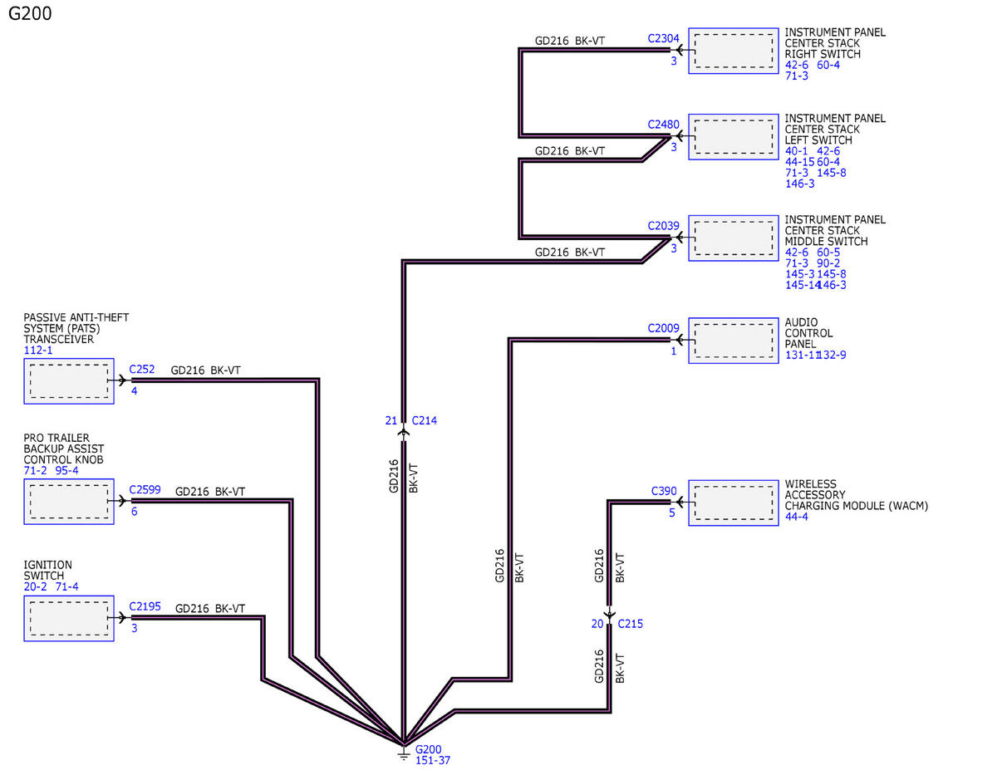
Task: Follow page reference 44-4 under WACM
Action: [798, 517]
